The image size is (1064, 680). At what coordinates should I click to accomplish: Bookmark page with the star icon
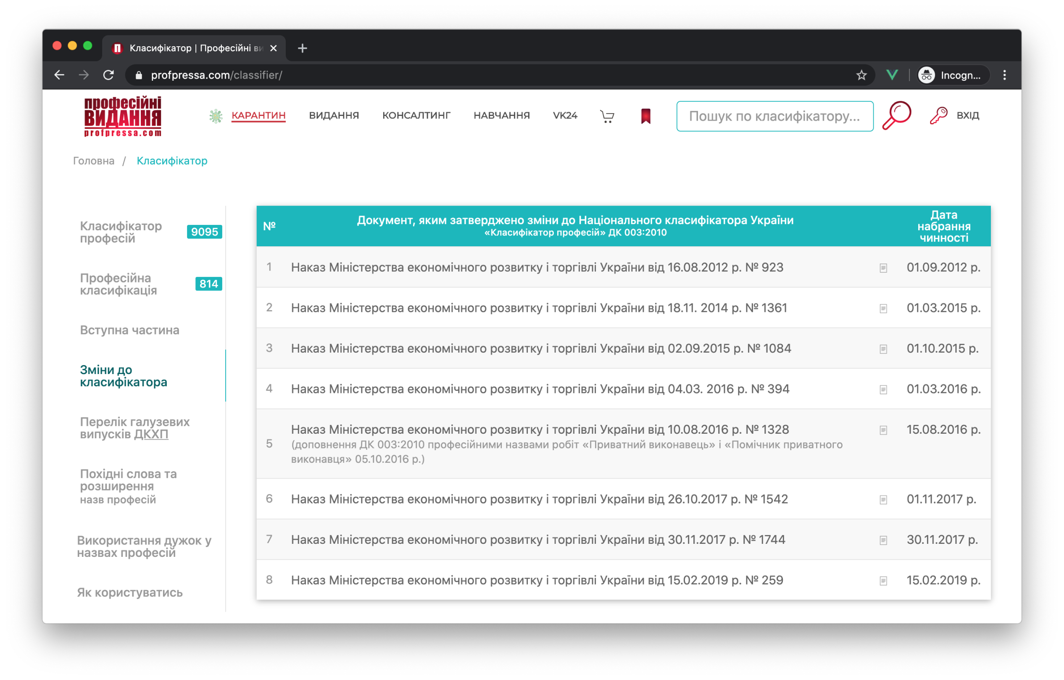[x=861, y=75]
